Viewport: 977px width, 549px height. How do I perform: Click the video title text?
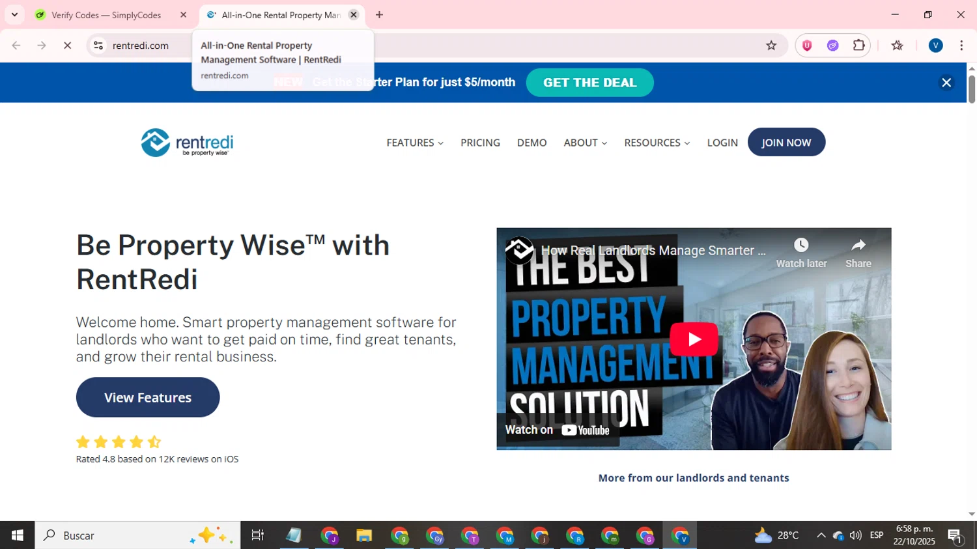(x=653, y=250)
